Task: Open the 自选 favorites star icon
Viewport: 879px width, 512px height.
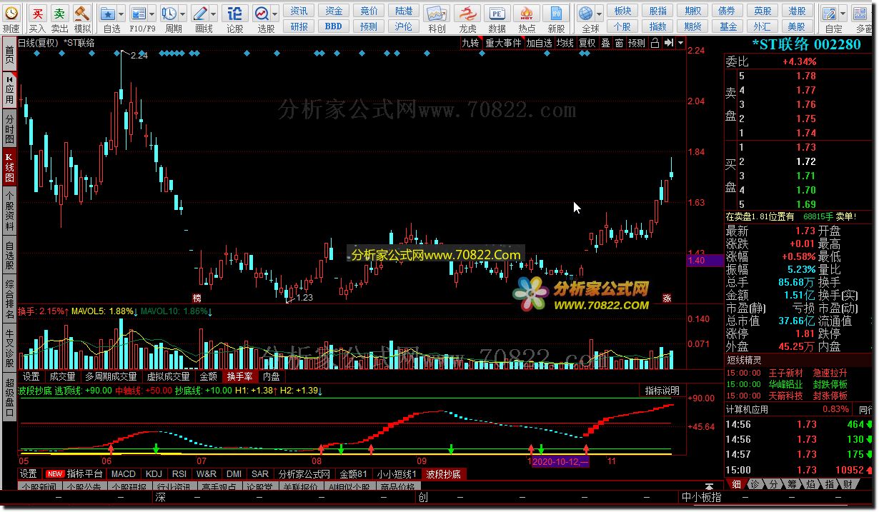Action: [108, 13]
